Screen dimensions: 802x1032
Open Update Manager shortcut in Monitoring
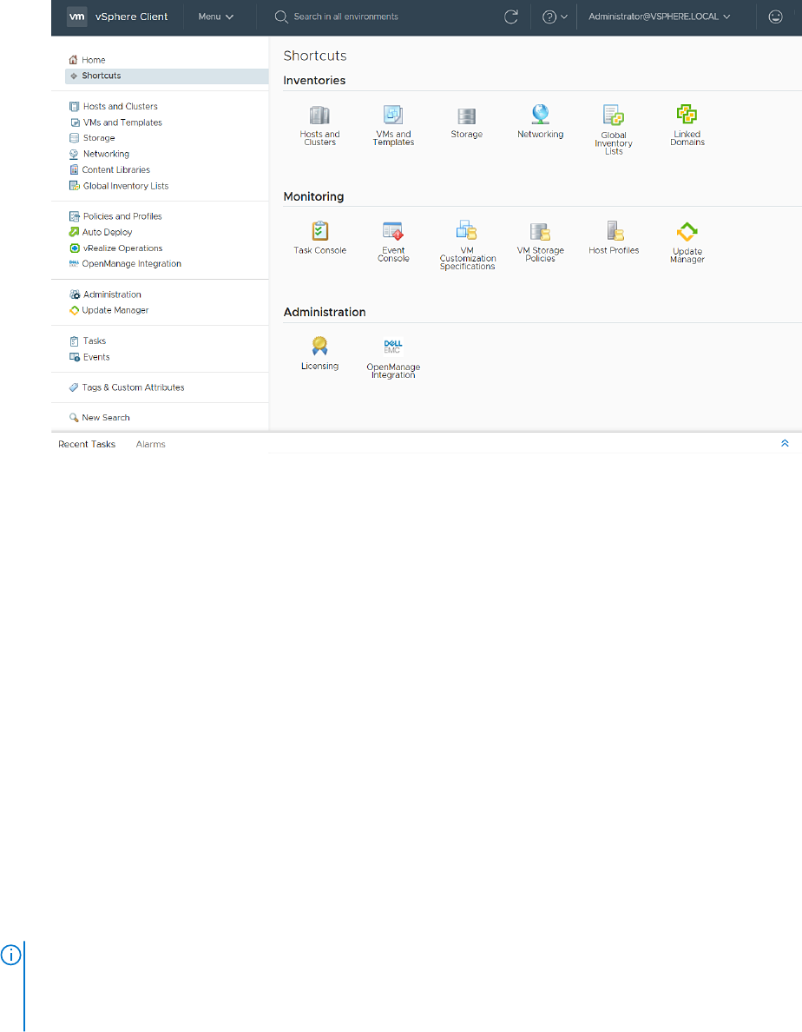tap(687, 232)
